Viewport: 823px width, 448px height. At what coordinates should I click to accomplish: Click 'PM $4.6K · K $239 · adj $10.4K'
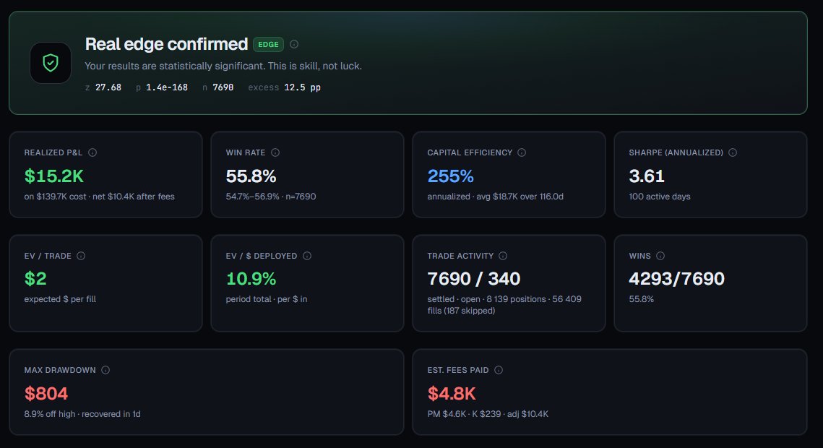point(488,414)
